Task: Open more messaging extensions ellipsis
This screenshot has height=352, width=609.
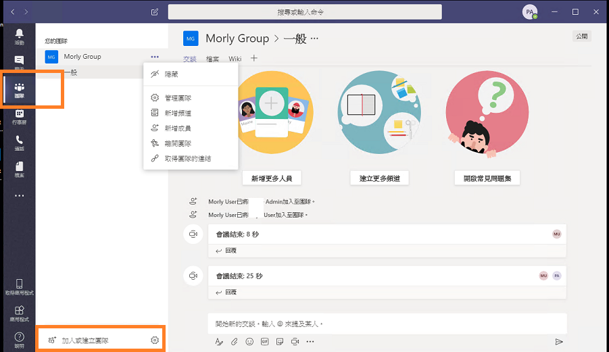Action: pos(310,341)
